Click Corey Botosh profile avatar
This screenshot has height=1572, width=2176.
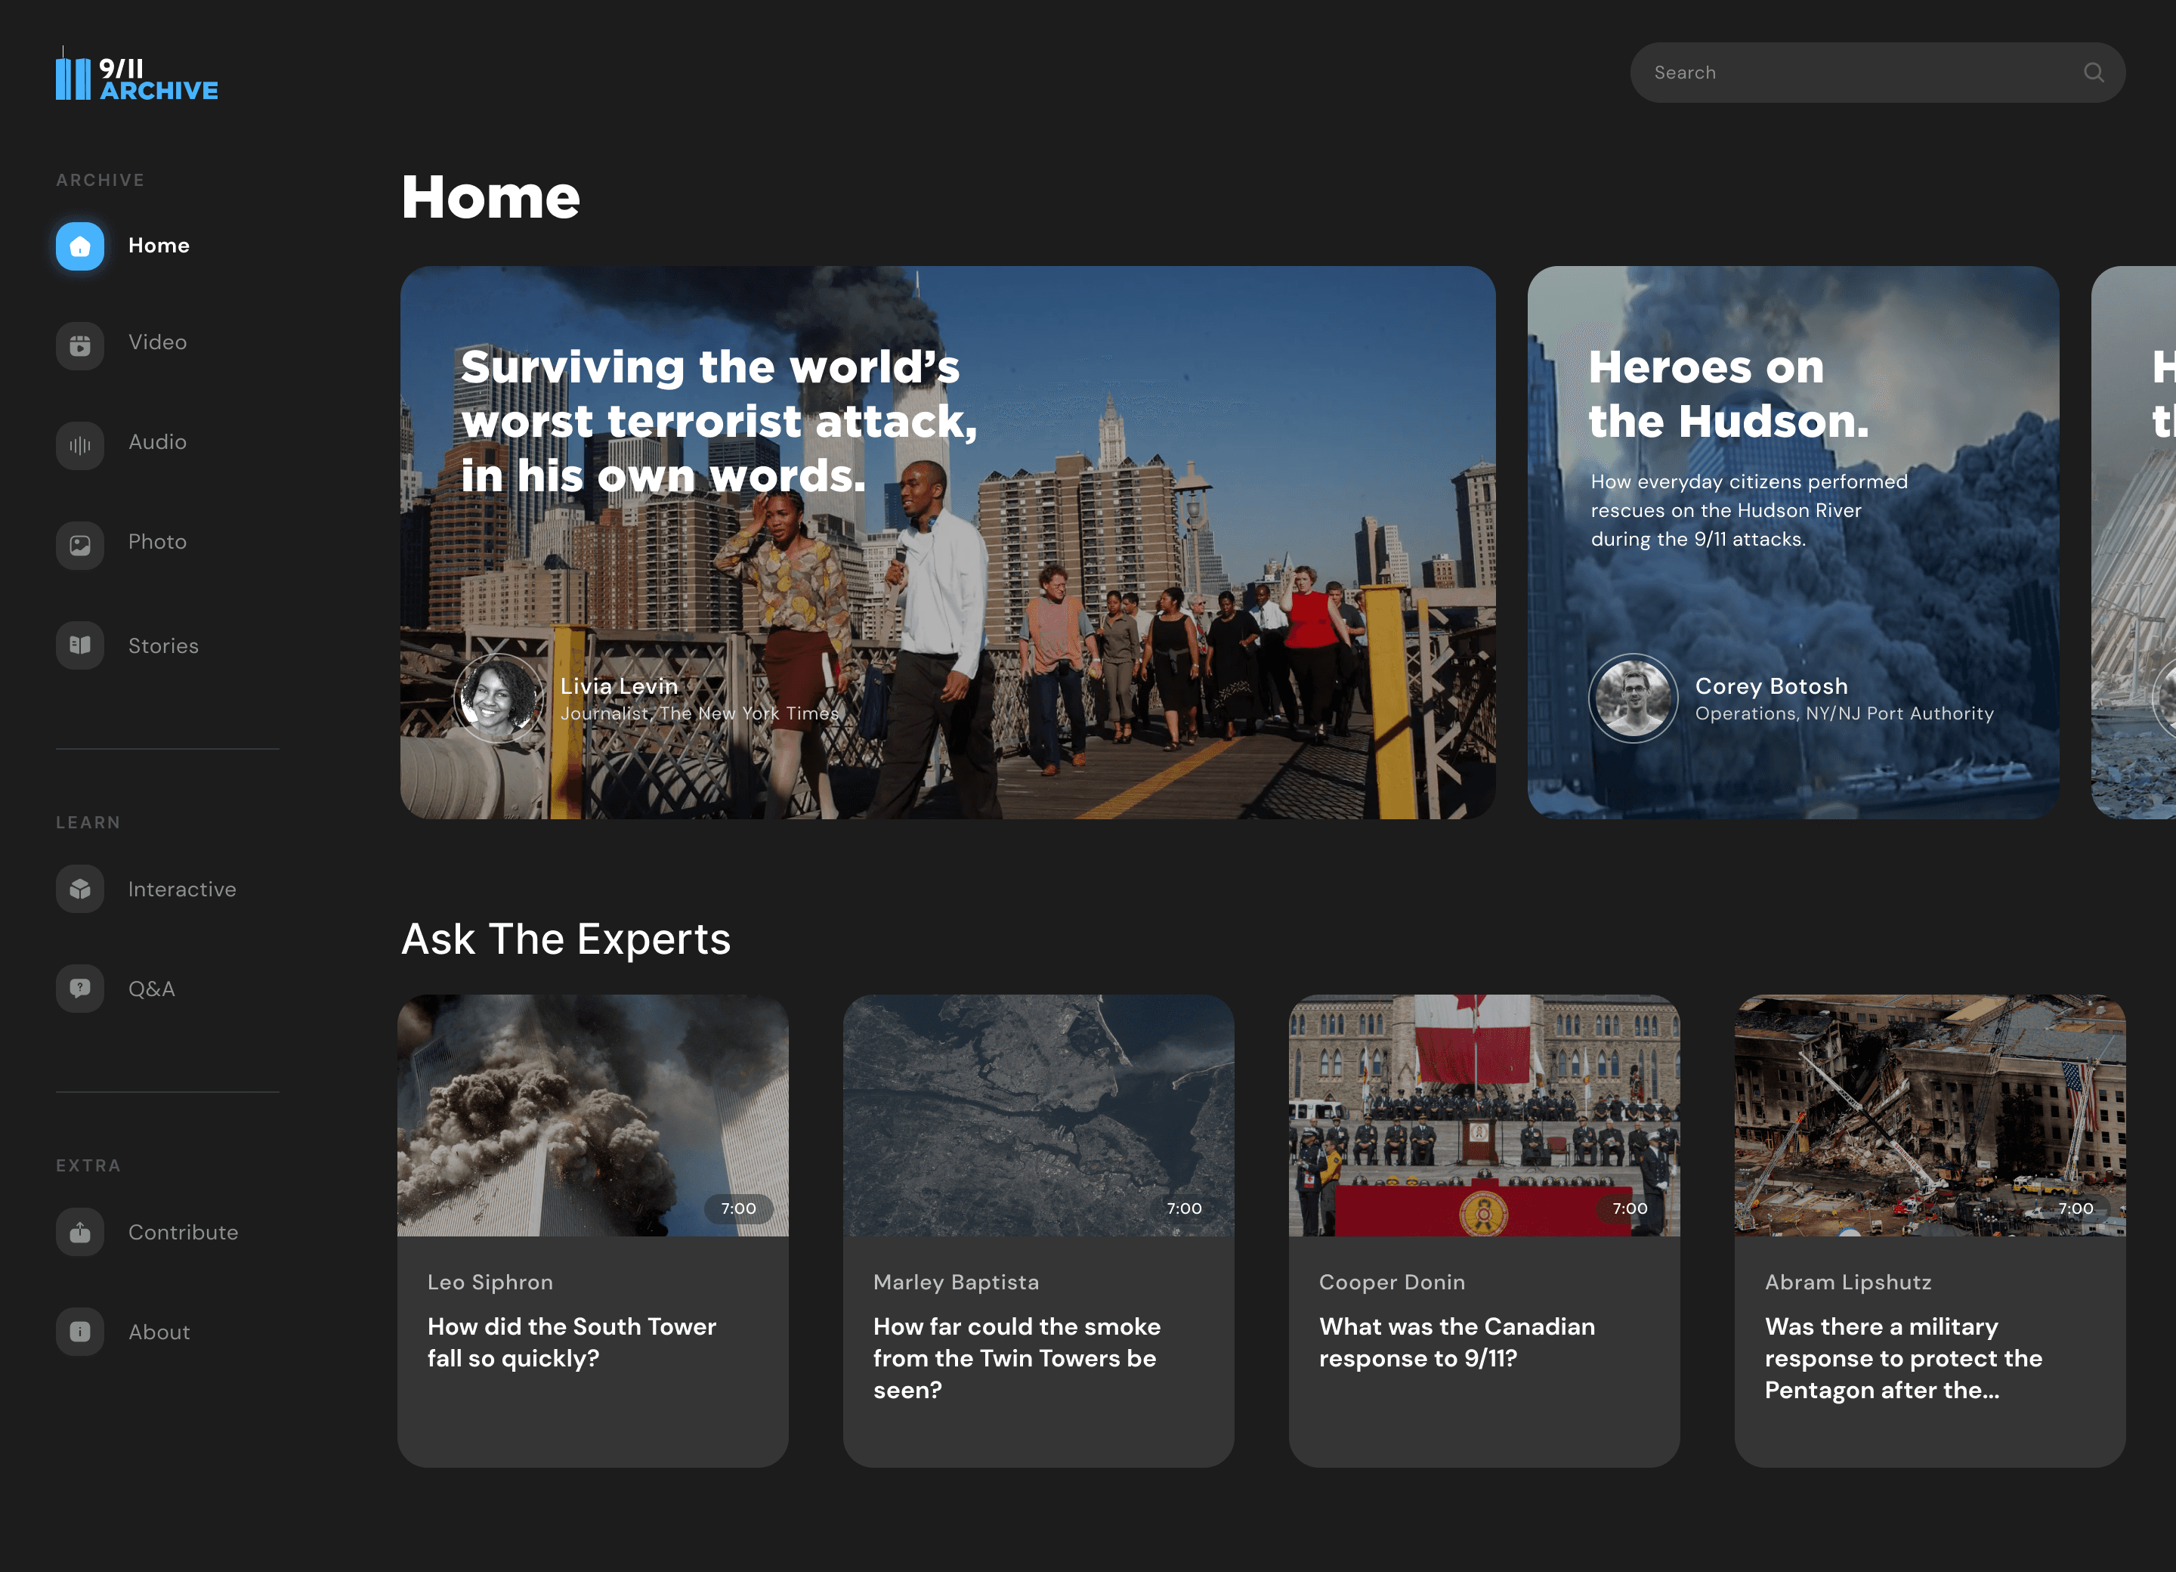coord(1633,698)
